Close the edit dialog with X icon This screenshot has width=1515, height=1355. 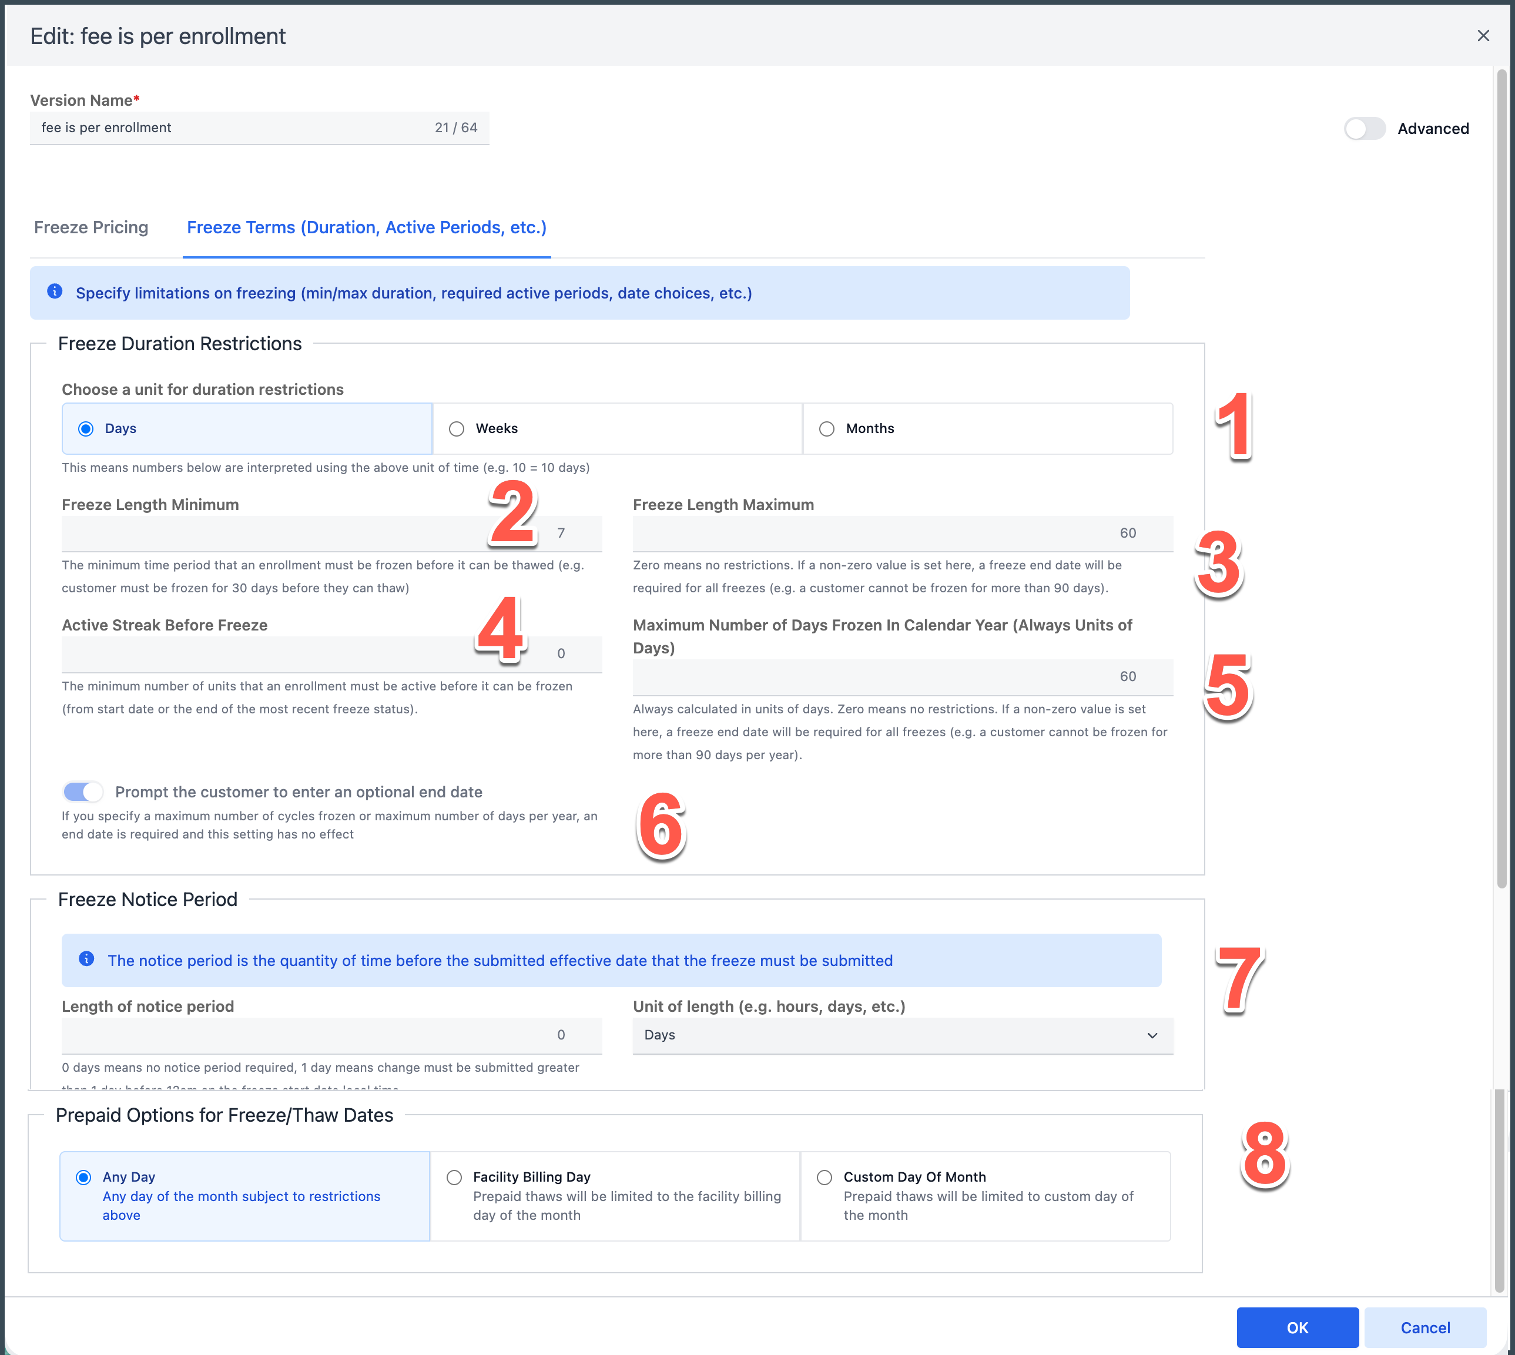[1483, 36]
